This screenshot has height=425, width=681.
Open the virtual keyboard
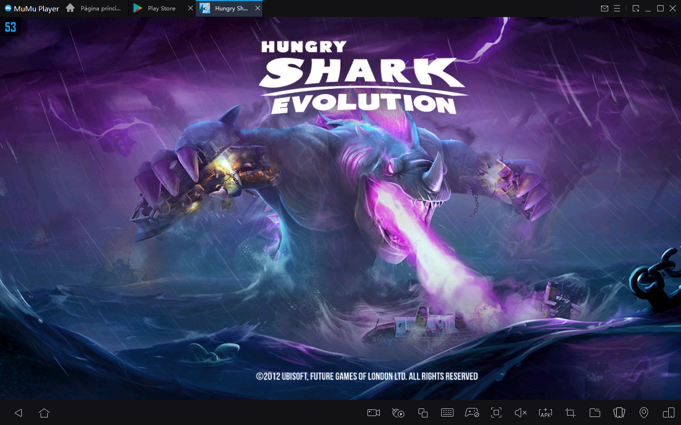pos(447,413)
